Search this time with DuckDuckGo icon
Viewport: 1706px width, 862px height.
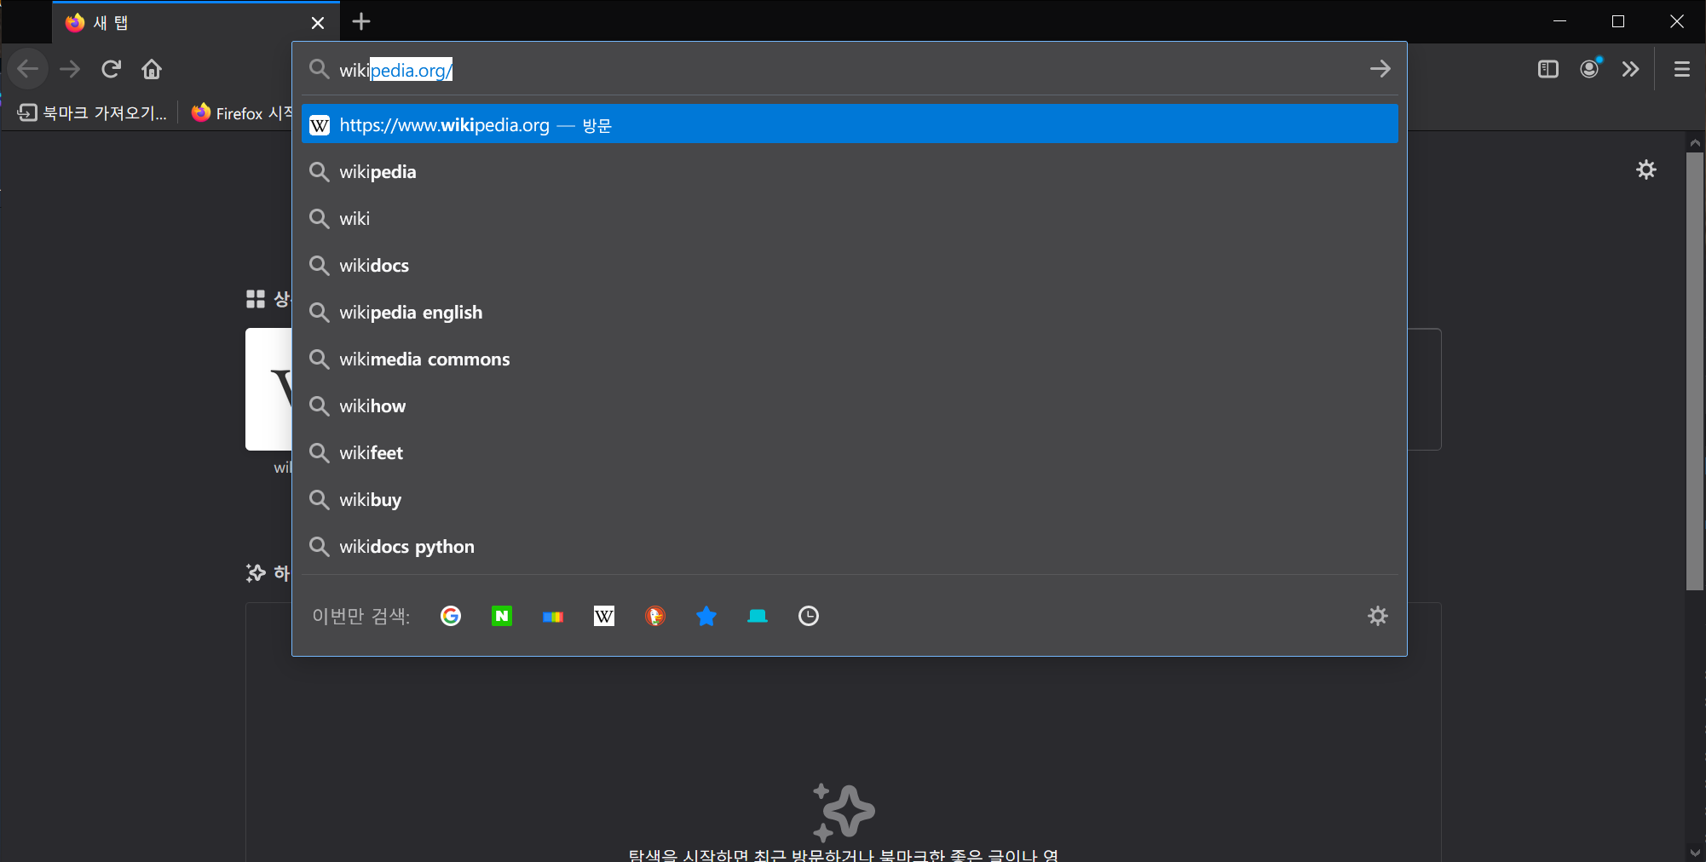pyautogui.click(x=655, y=616)
